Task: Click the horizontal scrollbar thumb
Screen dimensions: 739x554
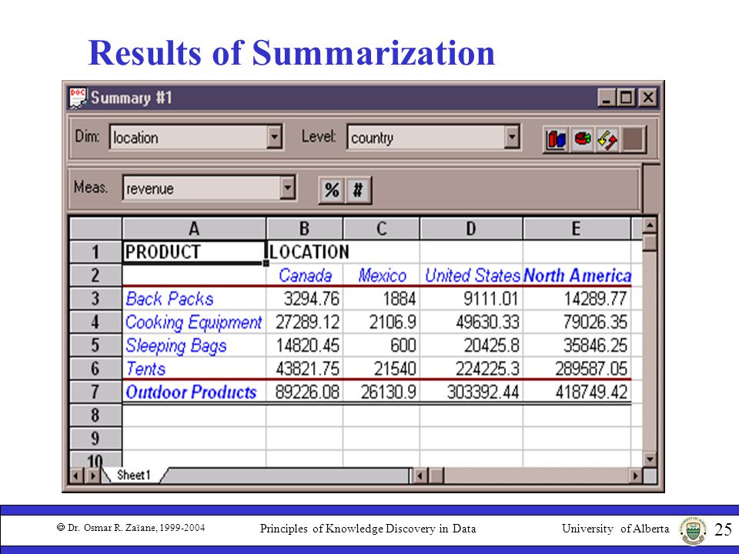Action: (x=437, y=476)
